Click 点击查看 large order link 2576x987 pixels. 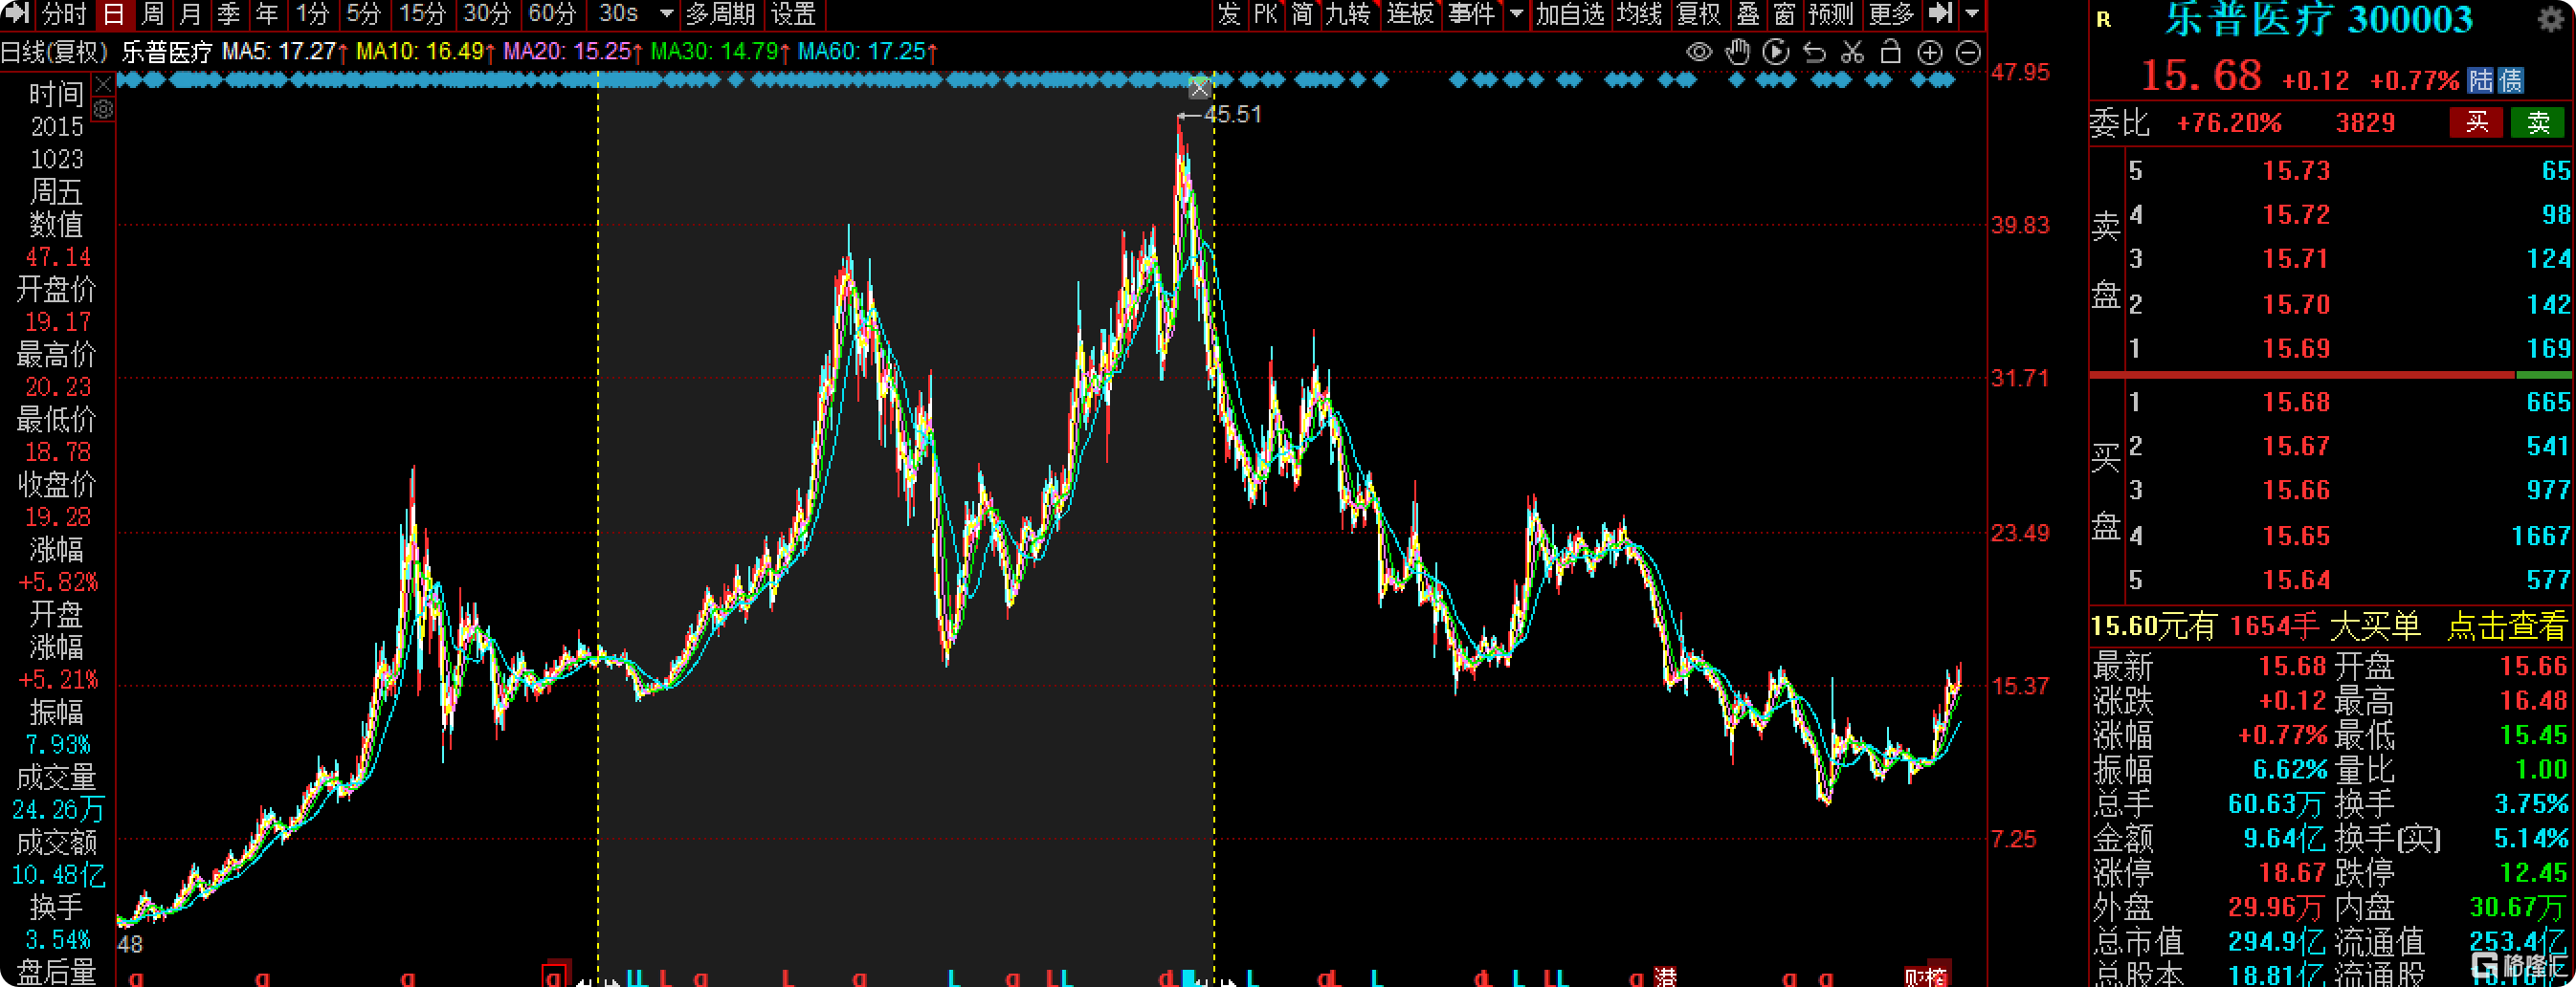click(x=2508, y=626)
